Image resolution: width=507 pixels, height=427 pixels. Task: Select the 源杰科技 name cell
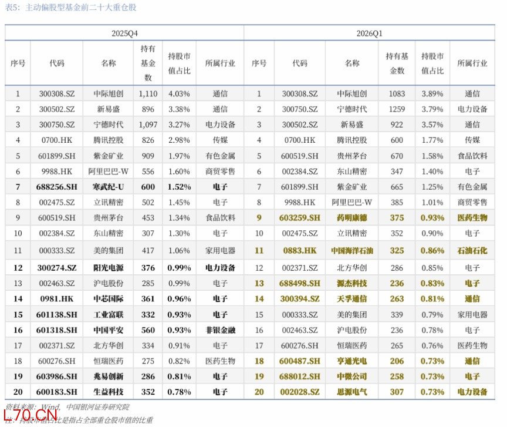[352, 283]
